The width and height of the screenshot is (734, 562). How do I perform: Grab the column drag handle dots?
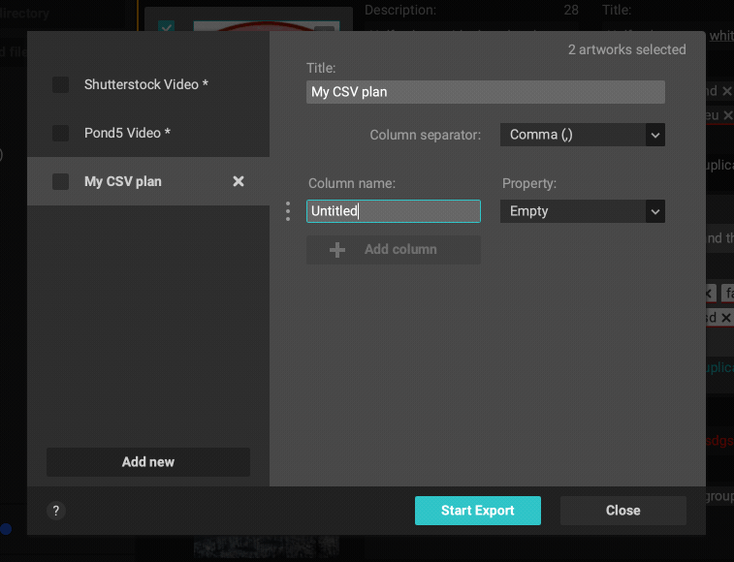288,211
